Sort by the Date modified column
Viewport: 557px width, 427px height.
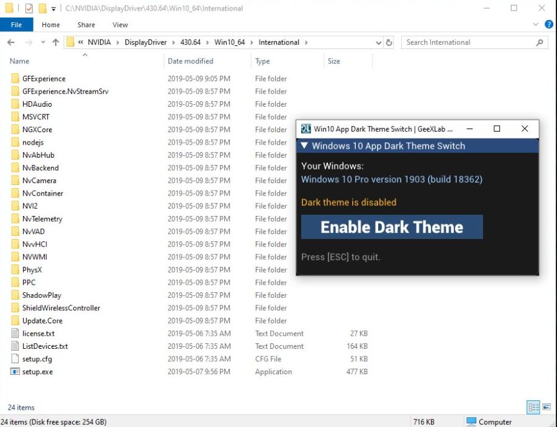click(x=191, y=61)
